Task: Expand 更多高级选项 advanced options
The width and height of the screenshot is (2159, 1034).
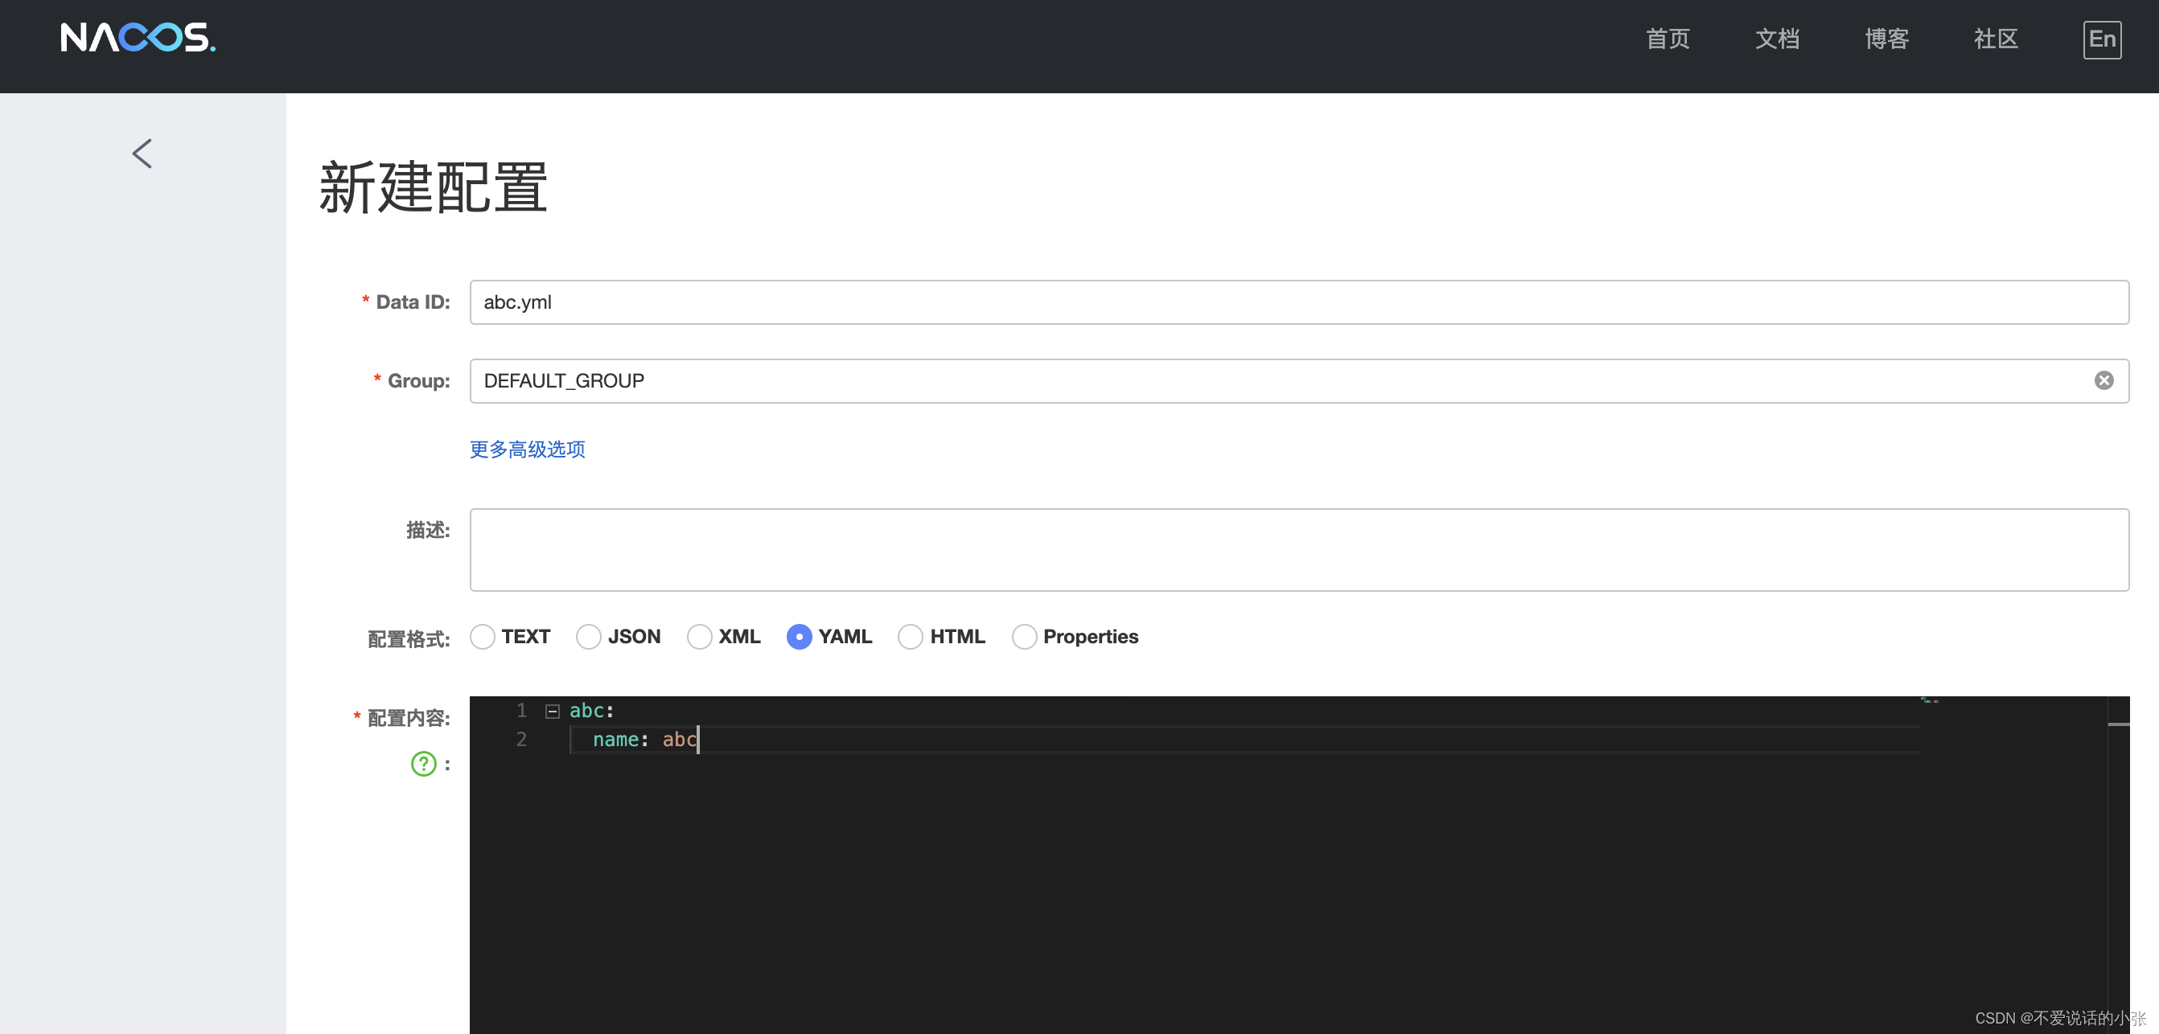Action: coord(527,450)
